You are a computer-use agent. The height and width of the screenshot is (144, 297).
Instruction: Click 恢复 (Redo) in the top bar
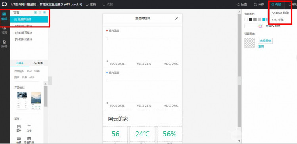(x=107, y=4)
